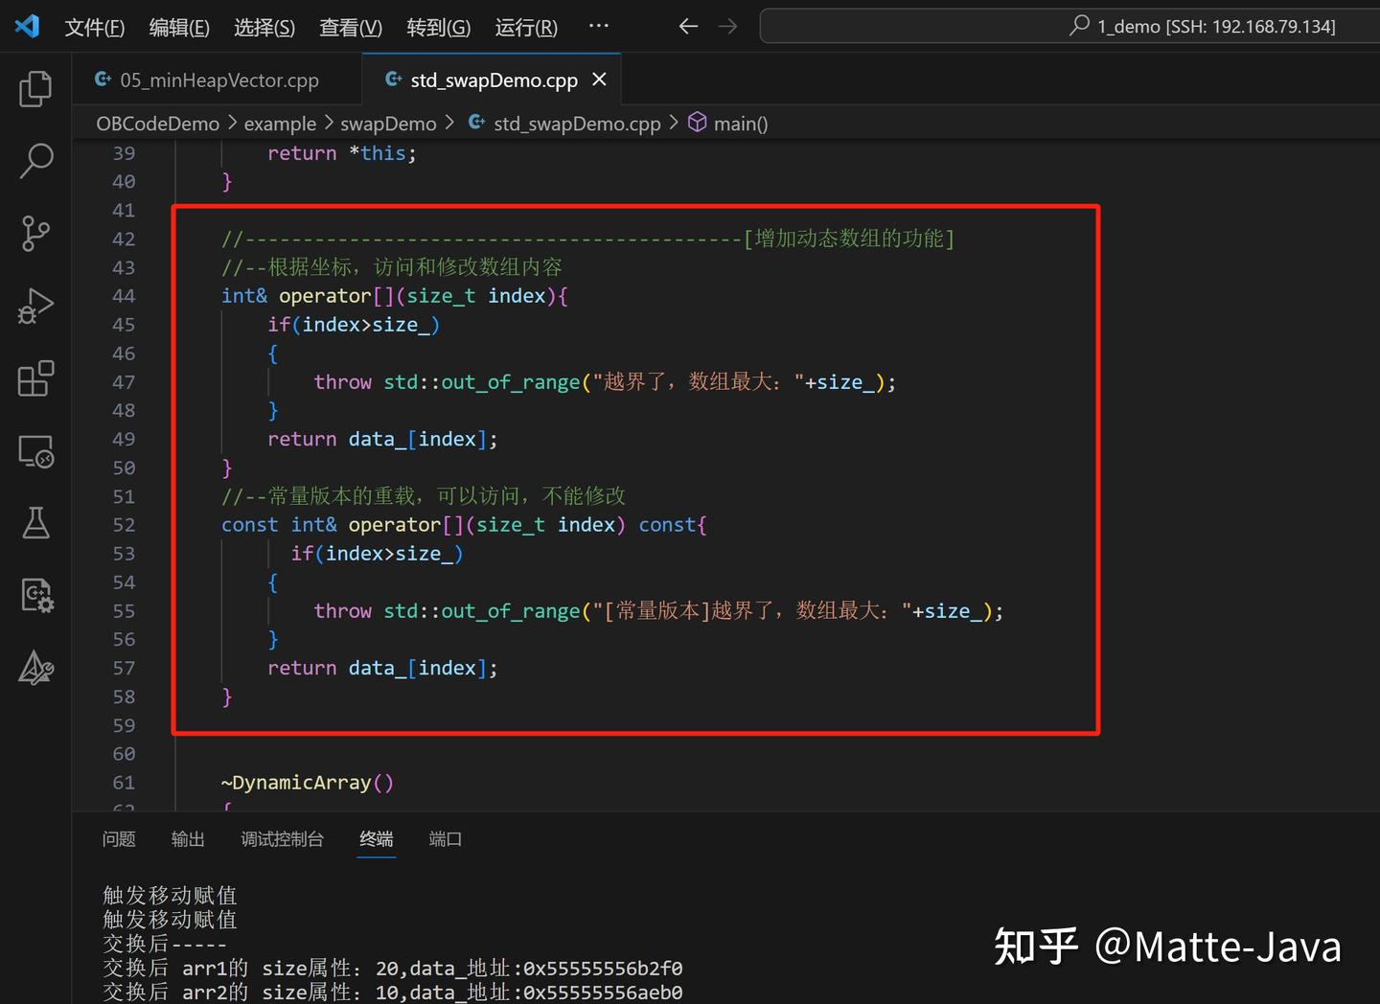Click the C++ file icon on std_swapDemo.cpp tab

coord(393,80)
